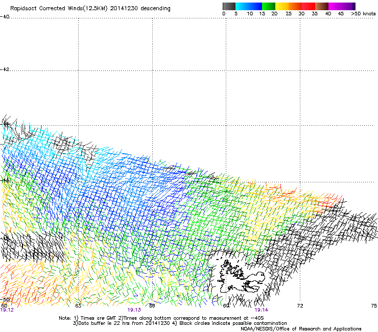Click the purple '19:12' time label
Viewport: 378px width, 332px height.
pos(7,310)
